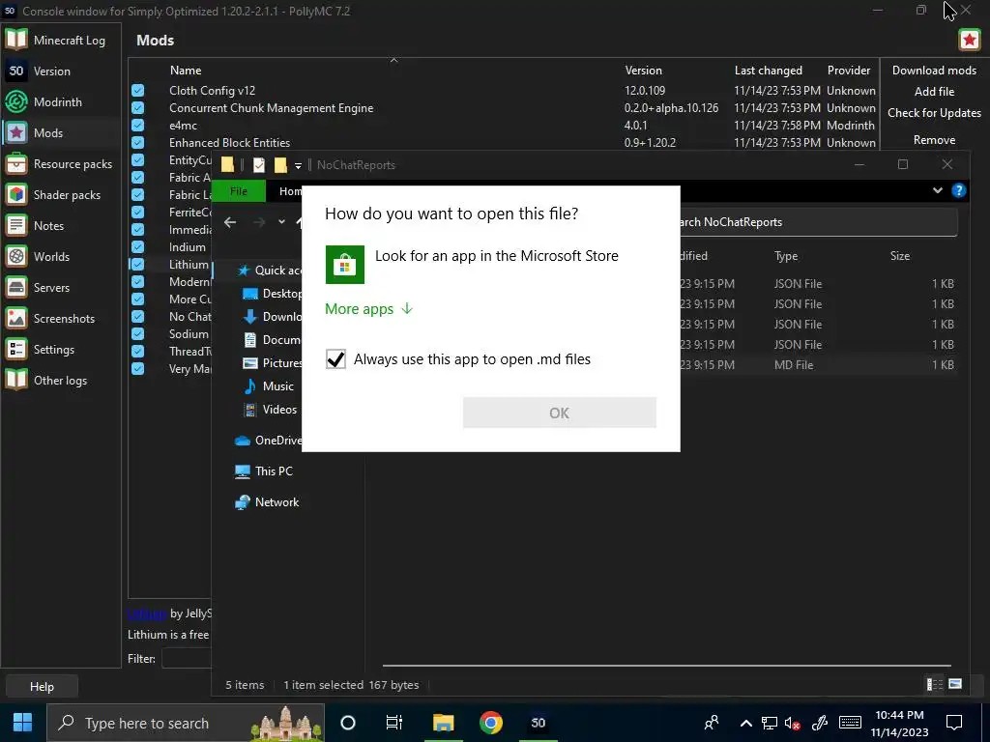Select the MD File row in Explorer
The width and height of the screenshot is (990, 742).
tap(818, 364)
